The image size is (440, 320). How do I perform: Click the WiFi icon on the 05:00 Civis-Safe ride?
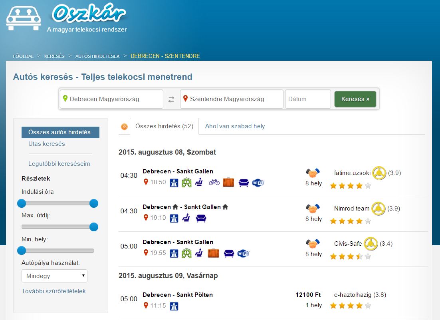click(243, 253)
